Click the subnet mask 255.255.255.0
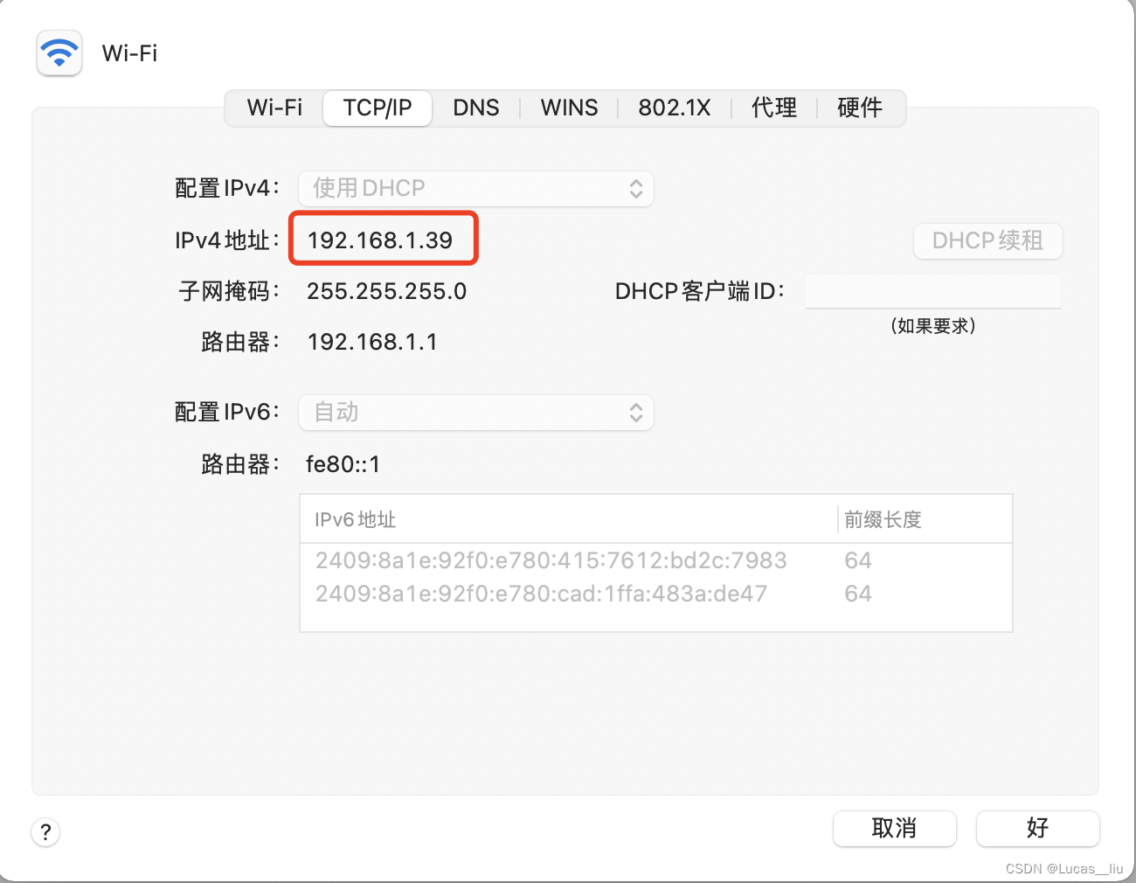The width and height of the screenshot is (1136, 883). pos(386,291)
